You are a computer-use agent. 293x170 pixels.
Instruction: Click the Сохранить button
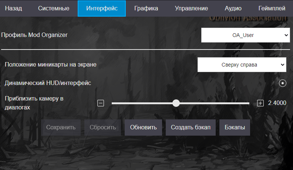pos(61,127)
